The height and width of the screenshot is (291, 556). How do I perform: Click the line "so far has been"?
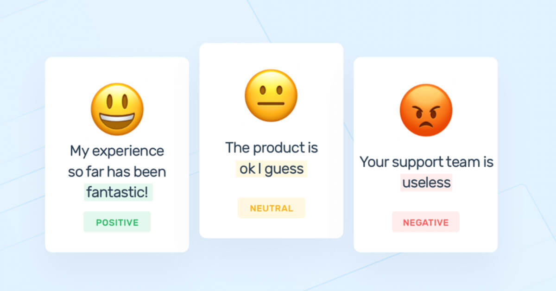[117, 172]
